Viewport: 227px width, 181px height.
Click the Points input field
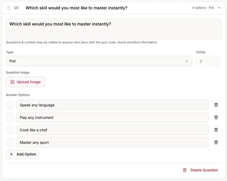(x=209, y=61)
